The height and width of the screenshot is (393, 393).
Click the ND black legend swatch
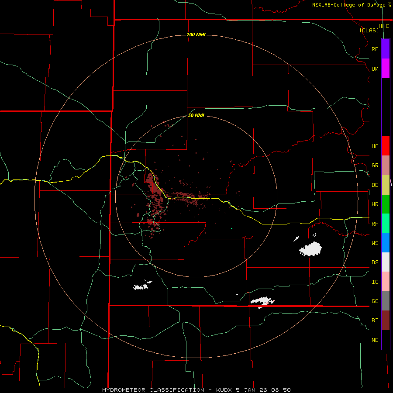[x=386, y=340]
